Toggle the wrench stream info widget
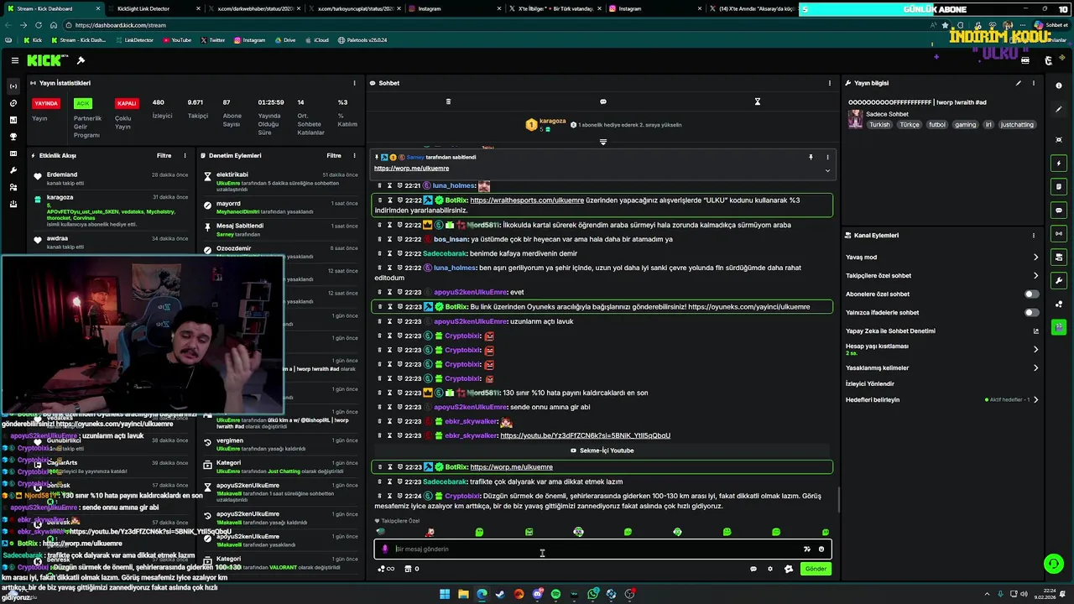 1059,280
